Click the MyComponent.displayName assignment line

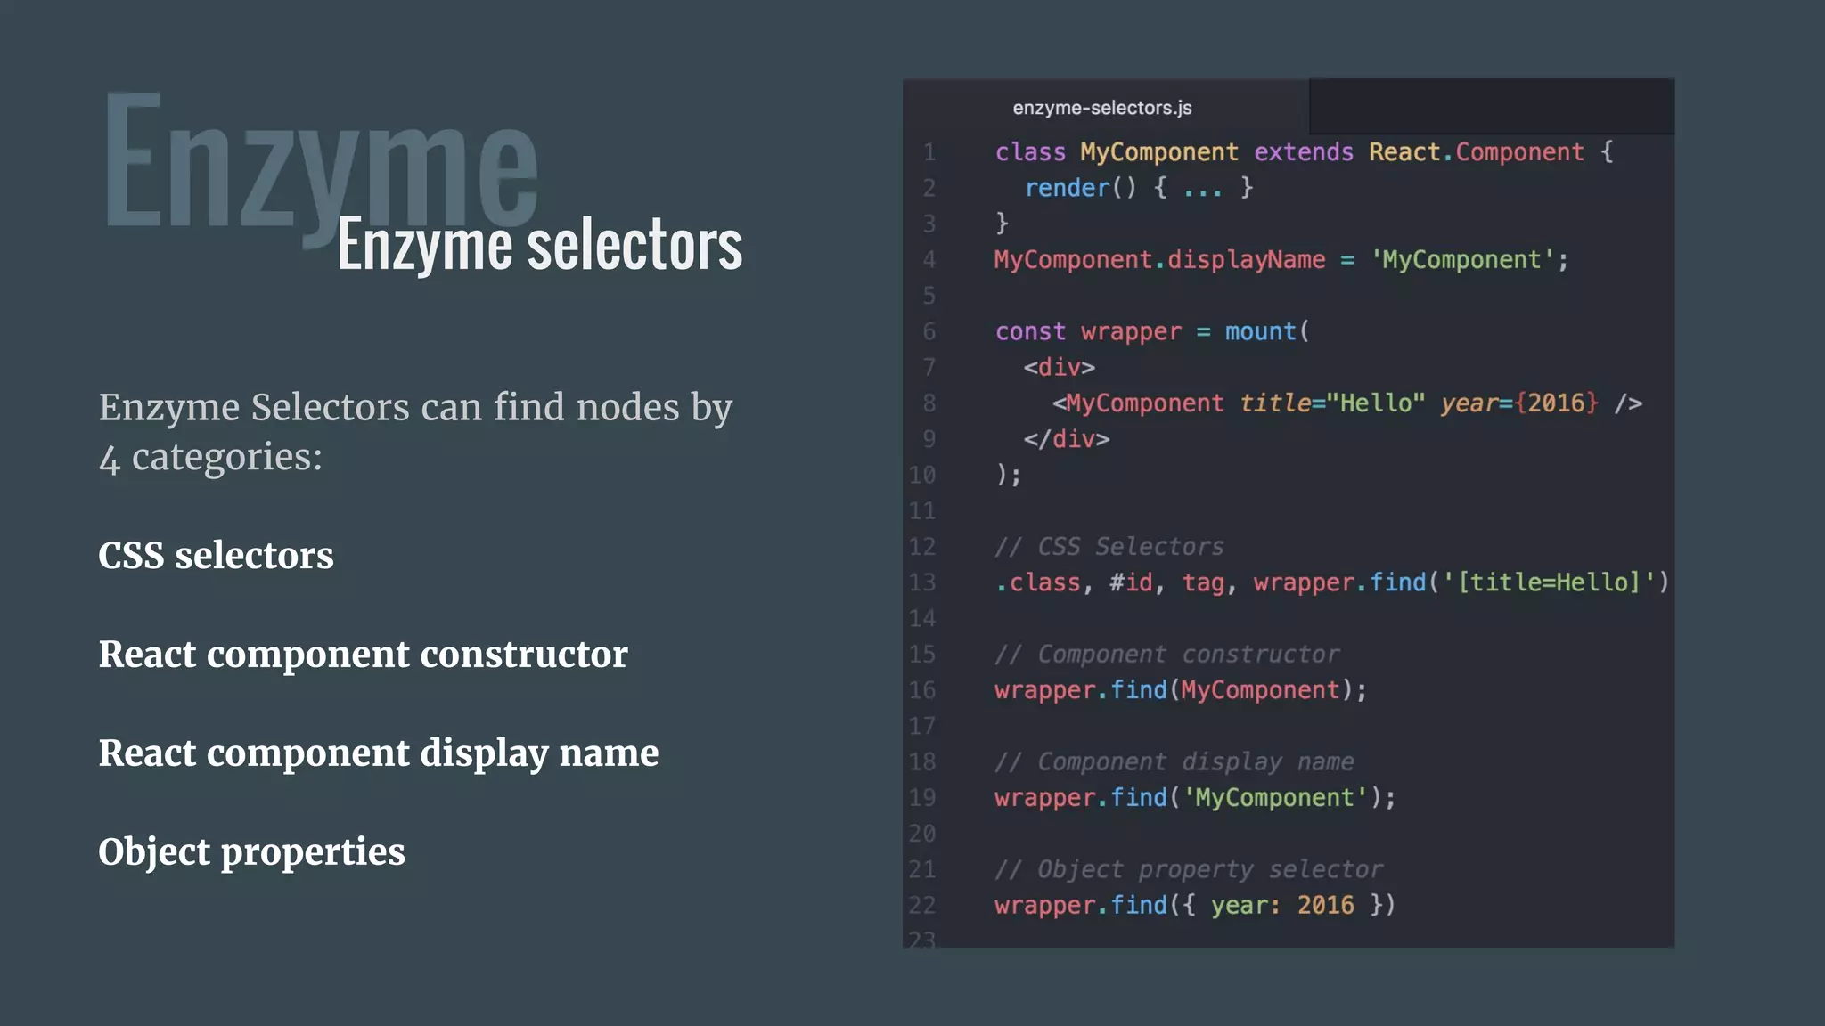coord(1280,260)
